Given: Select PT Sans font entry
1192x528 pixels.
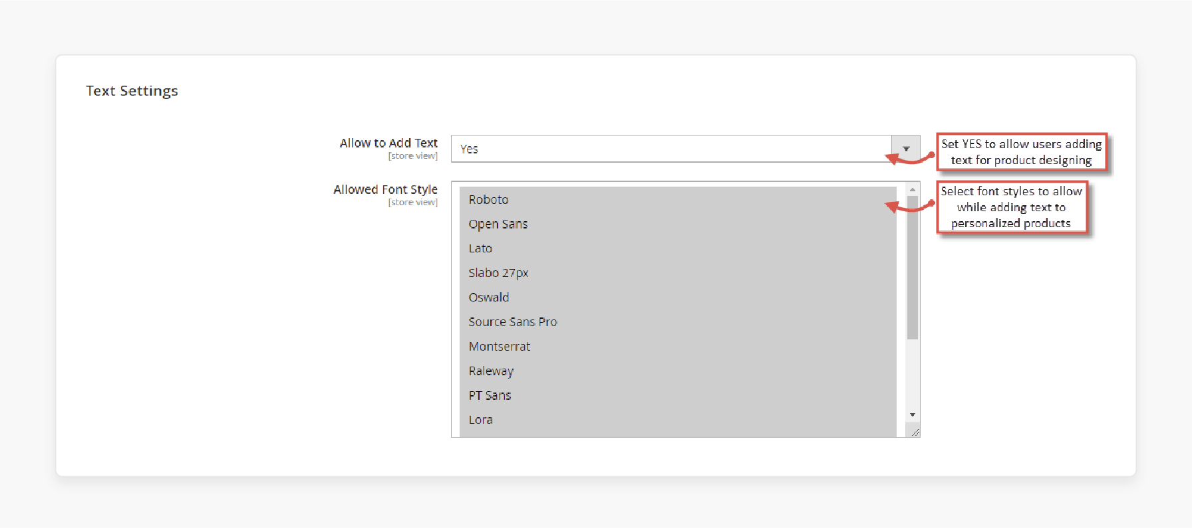Looking at the screenshot, I should [678, 396].
